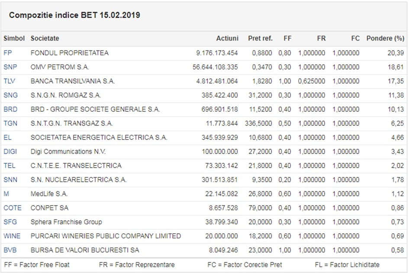
Task: Visit the TGN symbol link
Action: click(x=10, y=124)
